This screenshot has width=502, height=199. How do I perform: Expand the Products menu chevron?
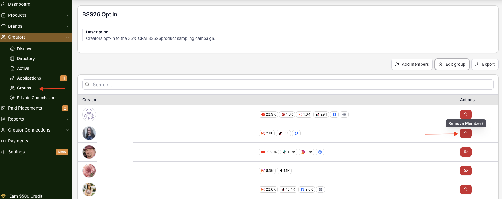coord(68,15)
